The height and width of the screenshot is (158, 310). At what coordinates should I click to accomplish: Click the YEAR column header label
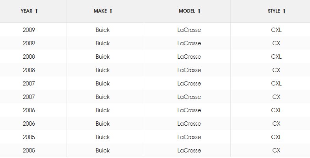click(x=27, y=11)
